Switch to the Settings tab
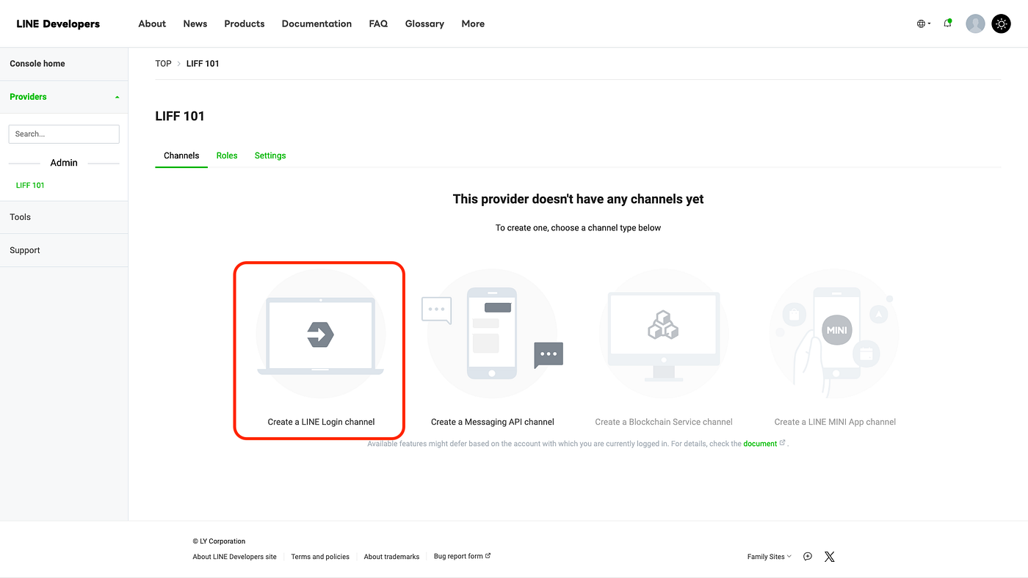 (270, 156)
